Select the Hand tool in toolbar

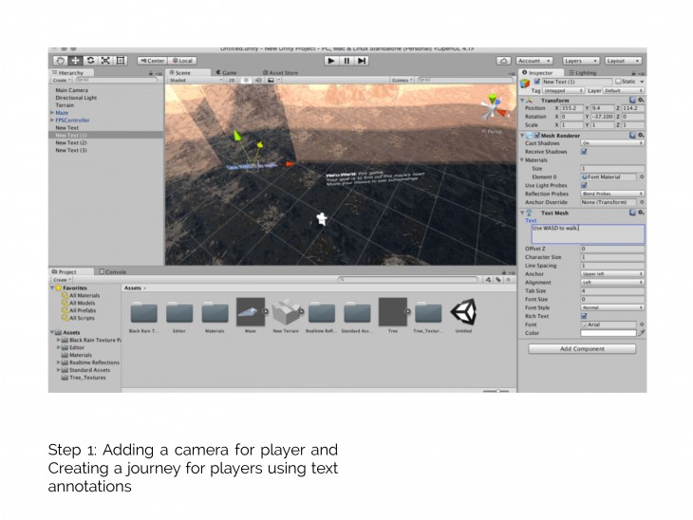60,61
